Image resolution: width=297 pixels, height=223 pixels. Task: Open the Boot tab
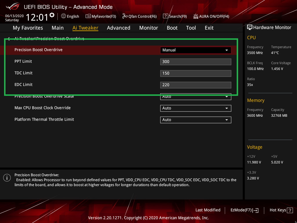pyautogui.click(x=172, y=28)
